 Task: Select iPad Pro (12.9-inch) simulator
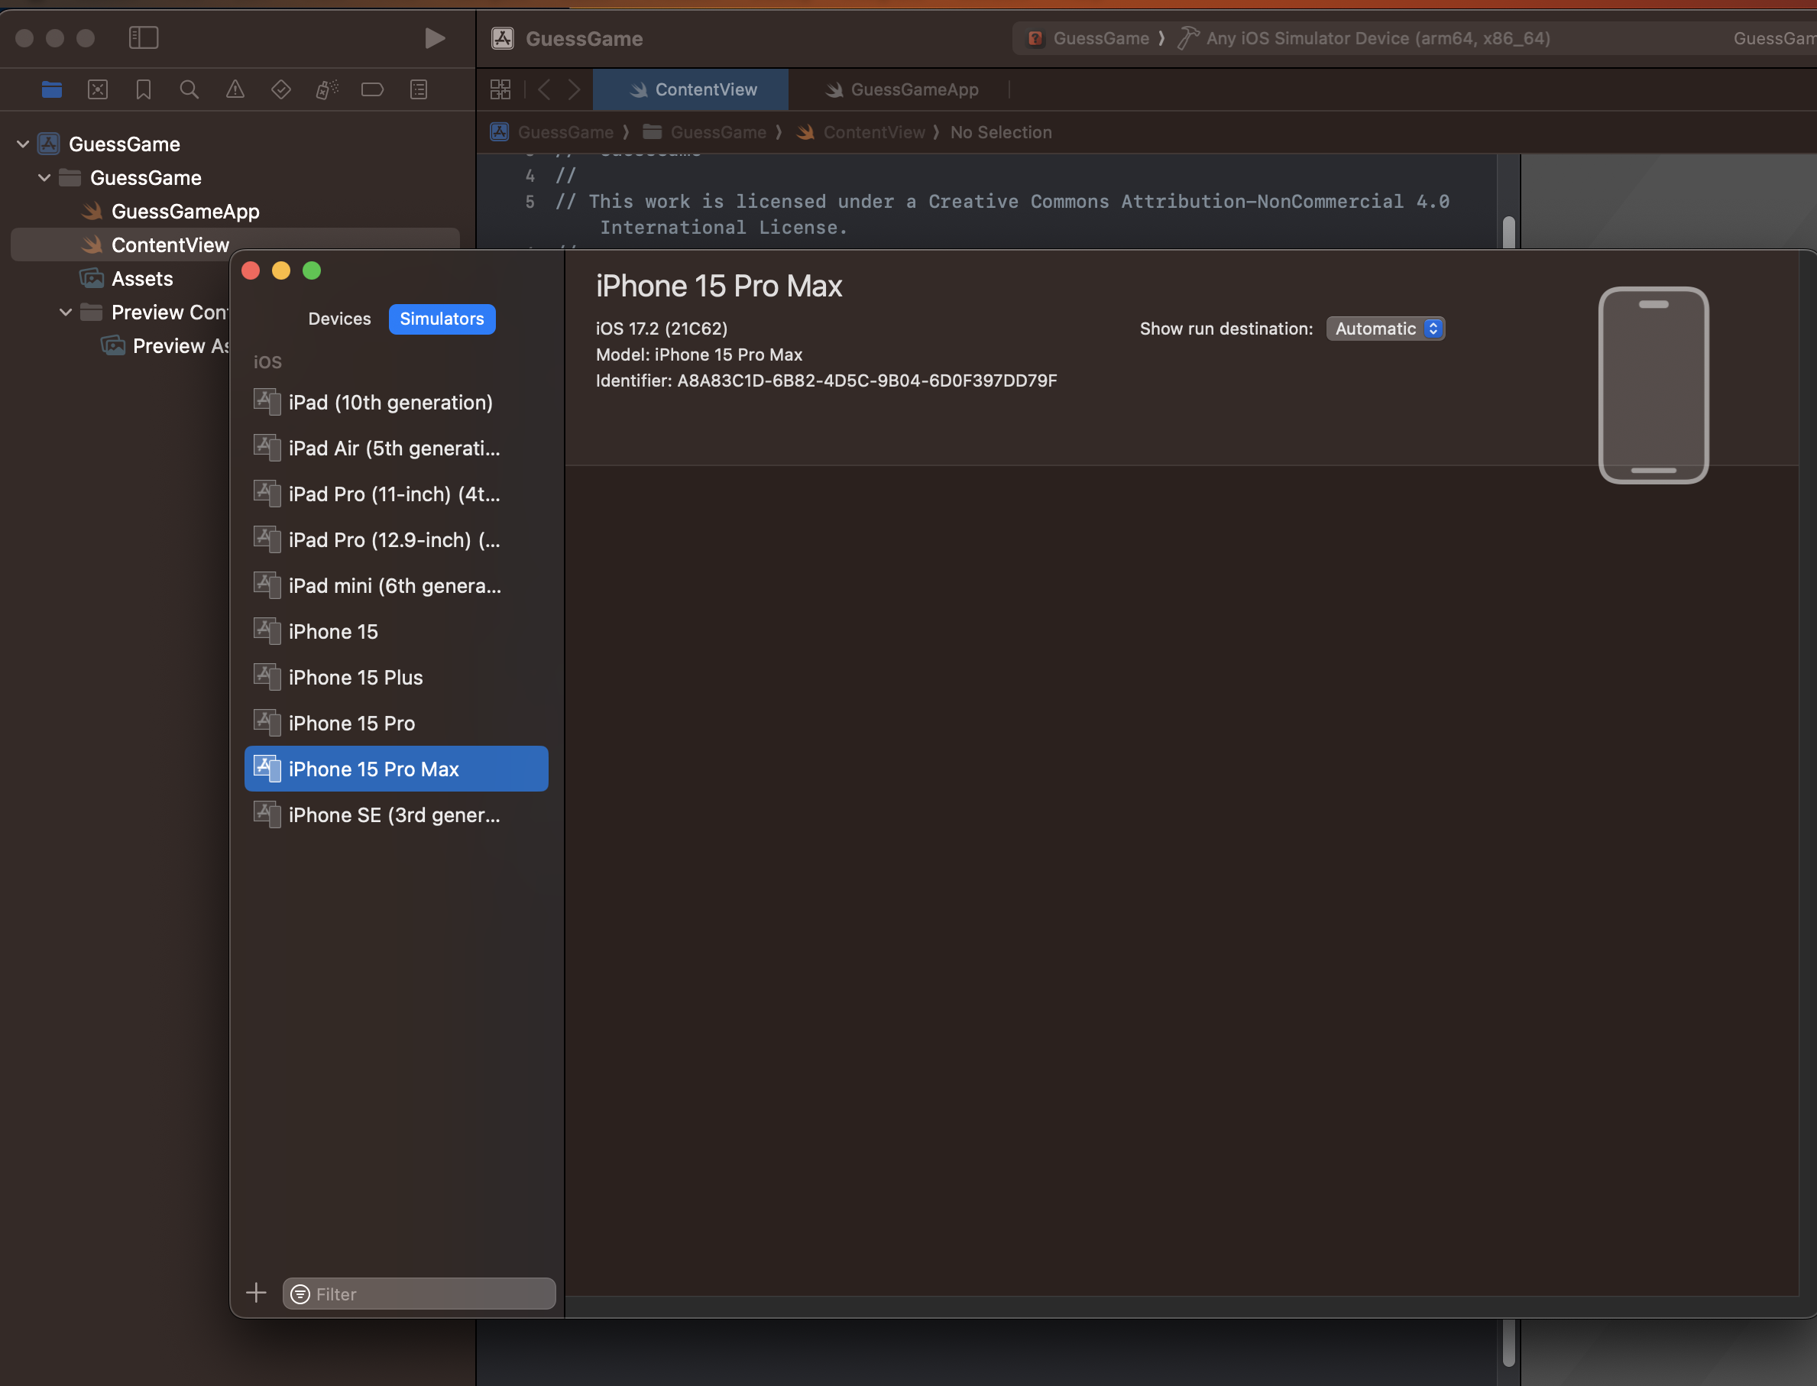click(x=396, y=540)
